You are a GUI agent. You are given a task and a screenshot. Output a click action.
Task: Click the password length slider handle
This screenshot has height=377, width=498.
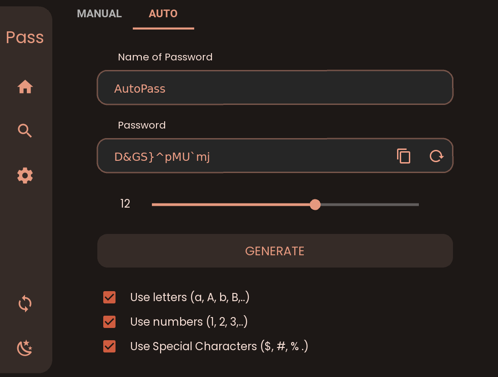click(315, 204)
